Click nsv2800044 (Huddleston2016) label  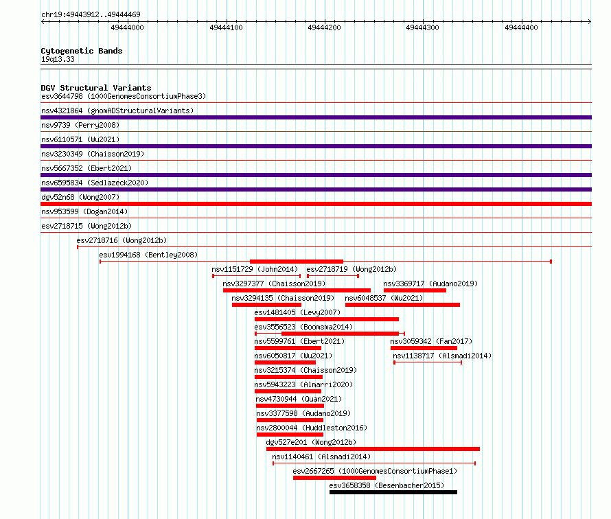click(312, 428)
